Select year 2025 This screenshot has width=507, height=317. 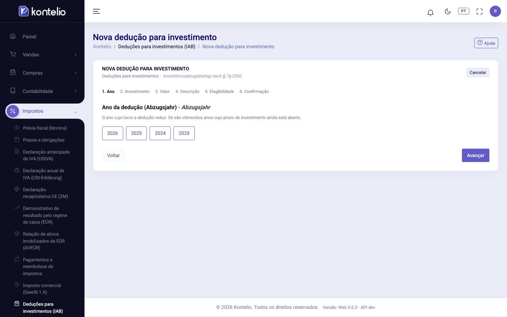(x=136, y=133)
